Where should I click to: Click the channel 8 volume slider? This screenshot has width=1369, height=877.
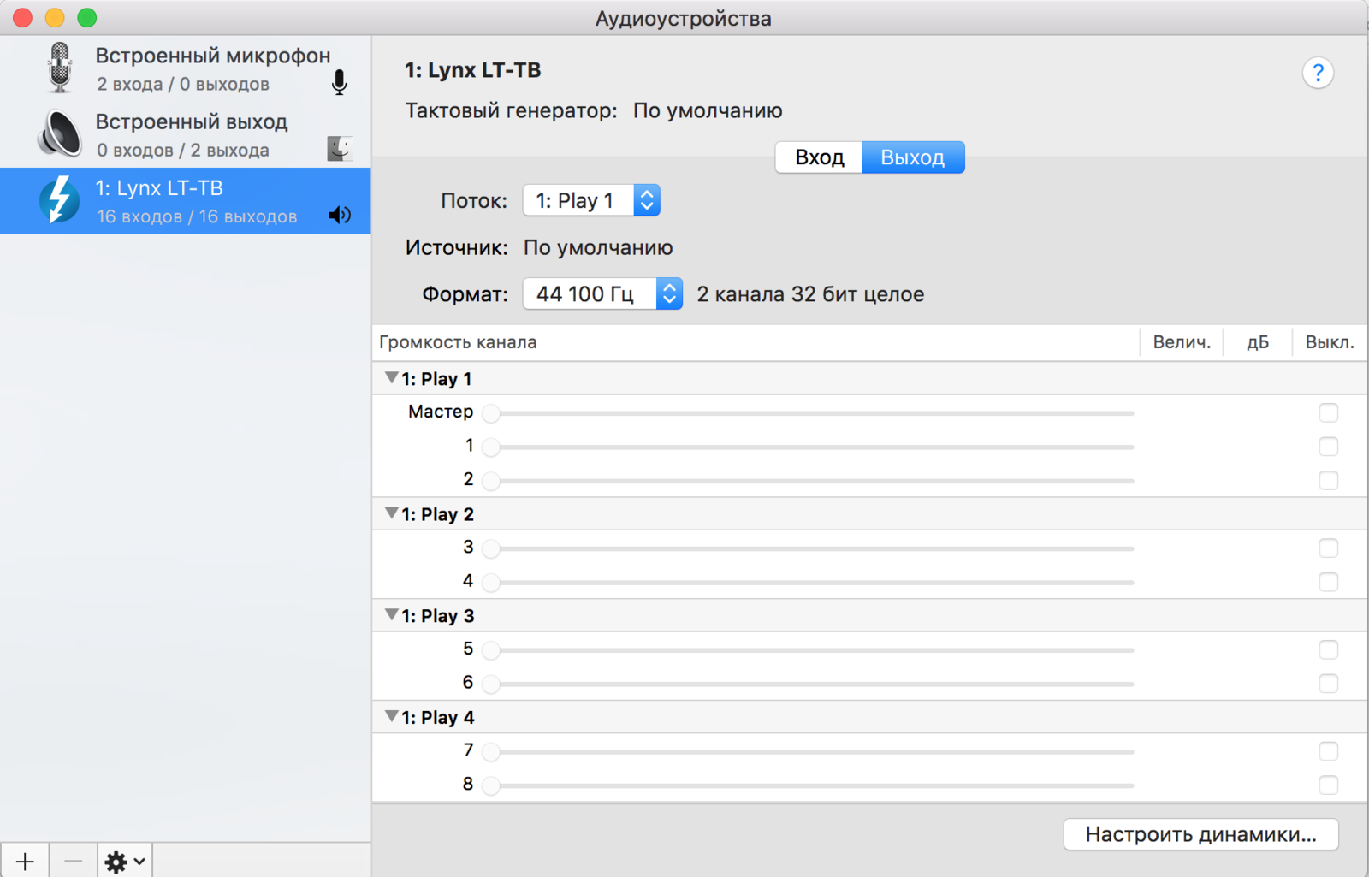pyautogui.click(x=808, y=785)
